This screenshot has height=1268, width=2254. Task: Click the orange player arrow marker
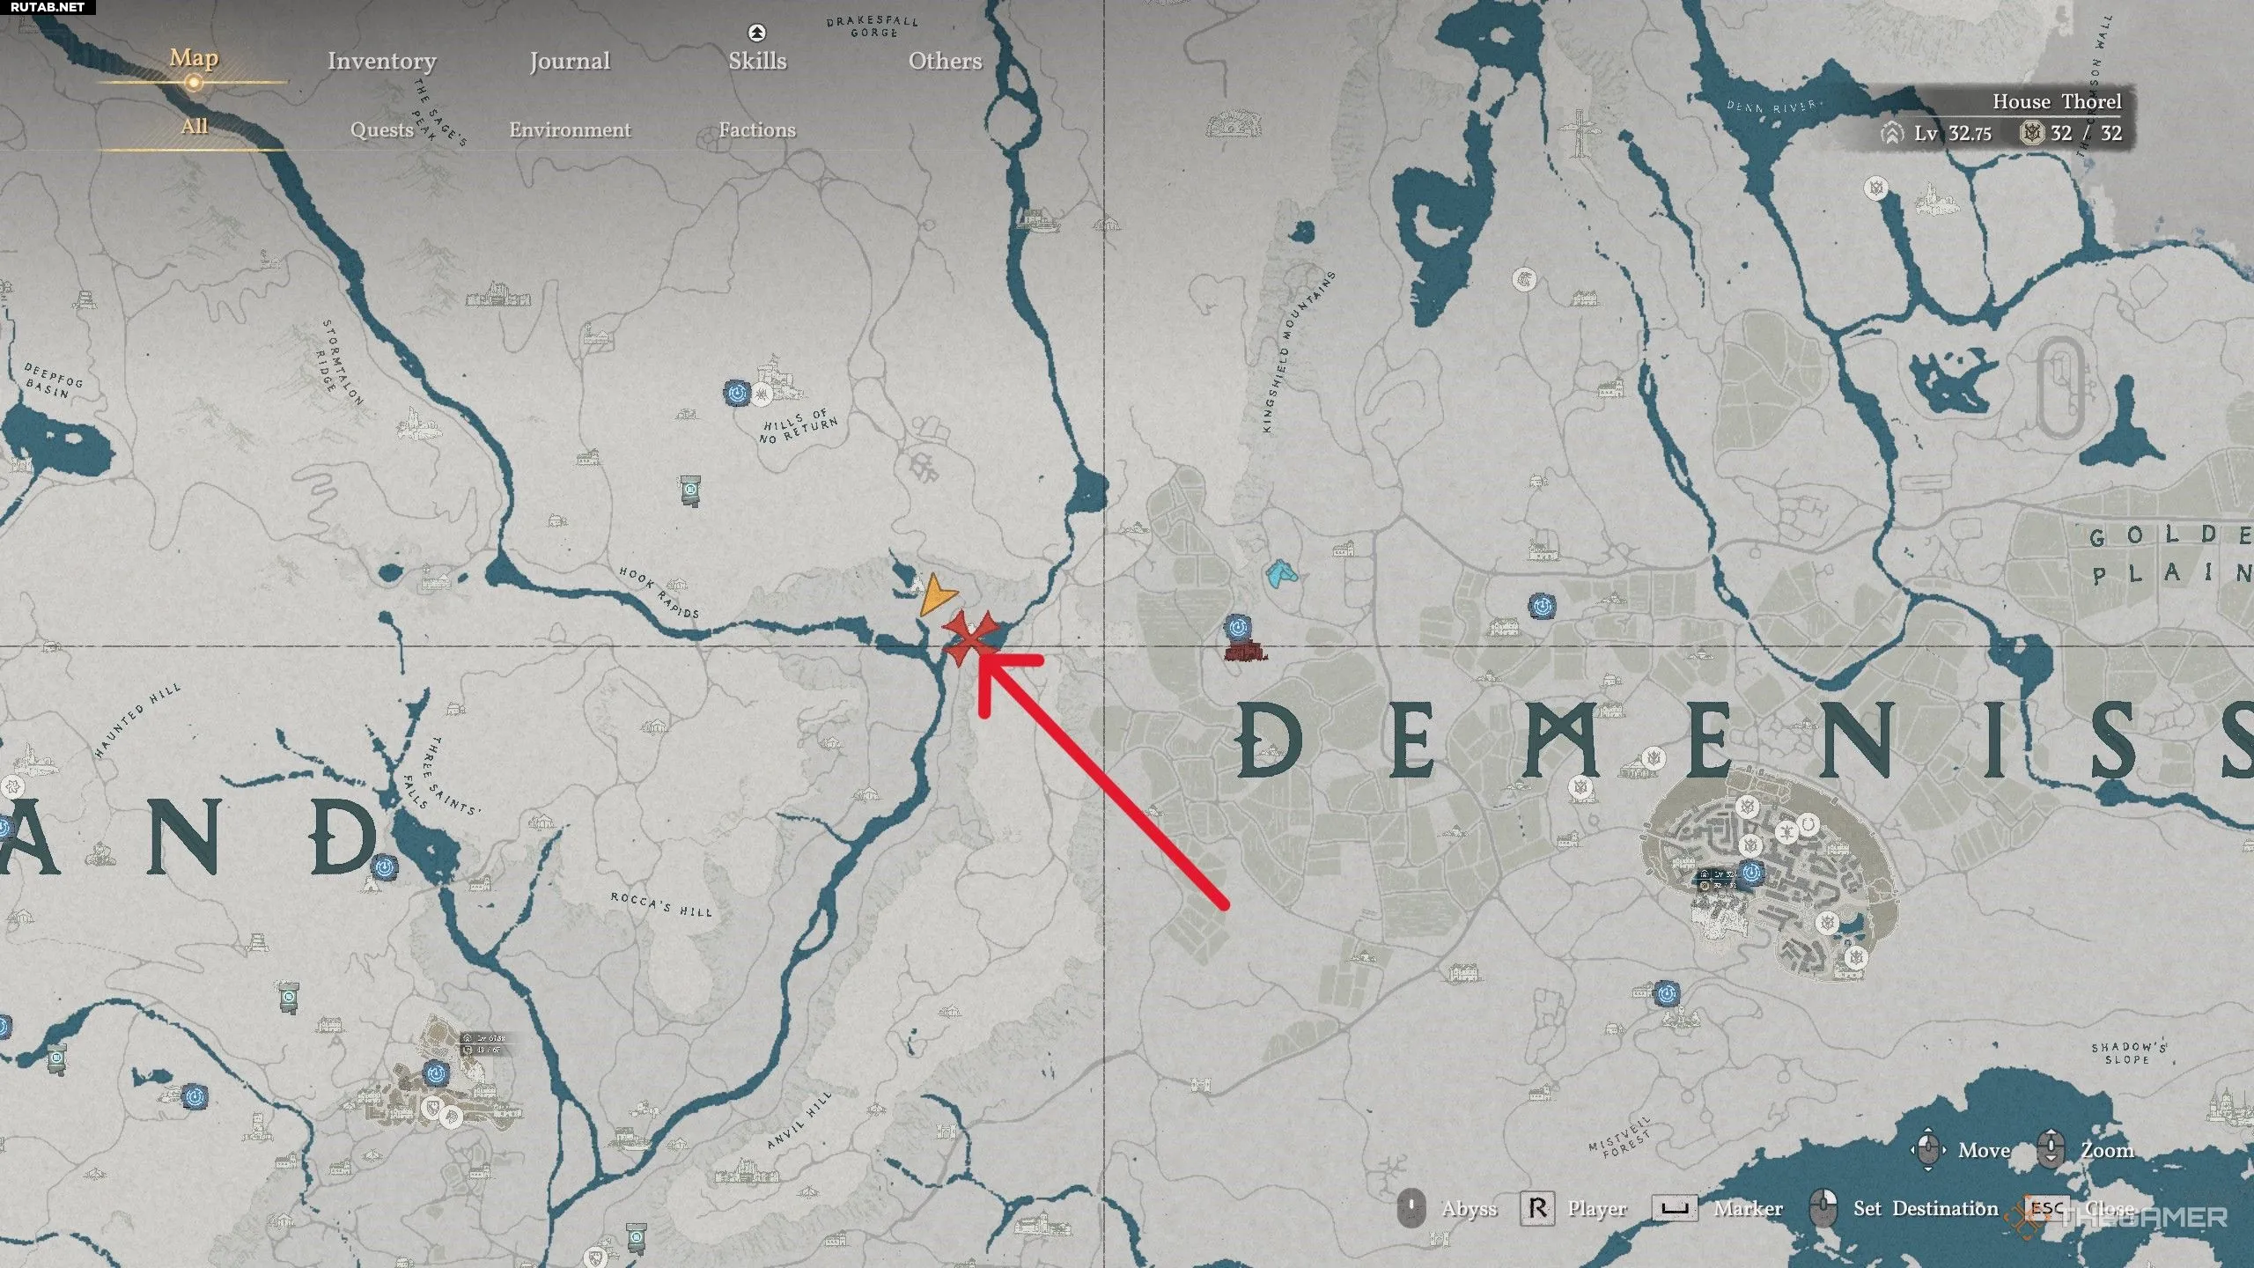tap(936, 594)
